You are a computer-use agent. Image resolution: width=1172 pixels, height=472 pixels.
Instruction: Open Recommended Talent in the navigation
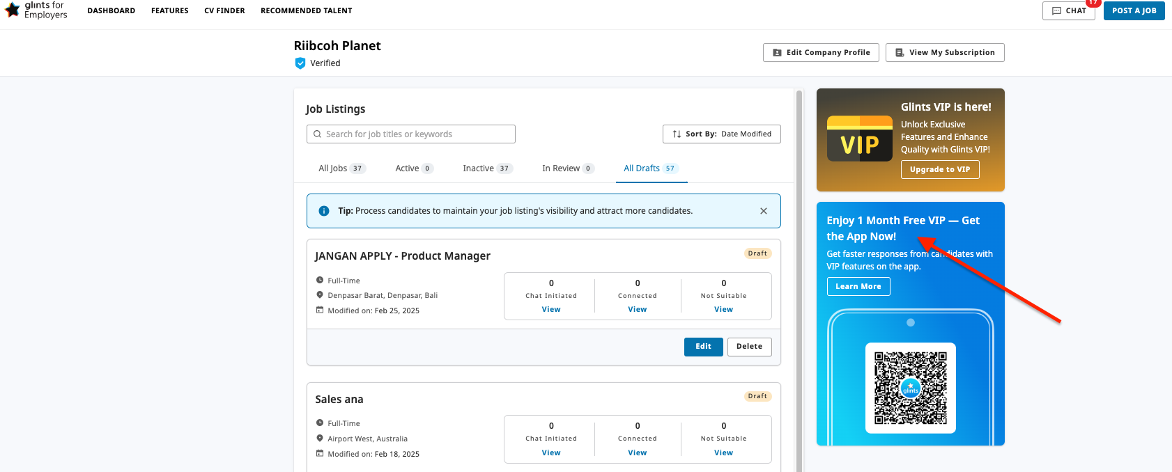pyautogui.click(x=306, y=11)
